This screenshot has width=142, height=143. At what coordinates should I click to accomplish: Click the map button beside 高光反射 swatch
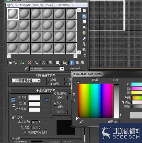(42, 109)
